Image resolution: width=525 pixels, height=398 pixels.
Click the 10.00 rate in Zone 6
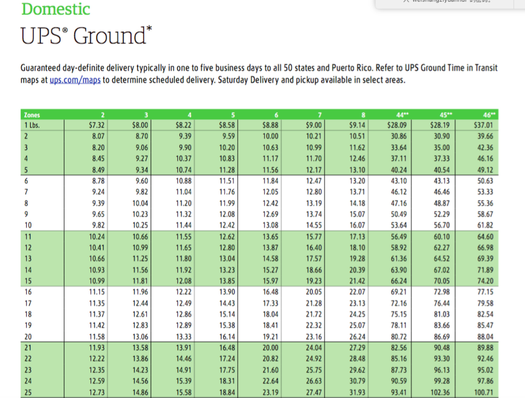click(270, 136)
